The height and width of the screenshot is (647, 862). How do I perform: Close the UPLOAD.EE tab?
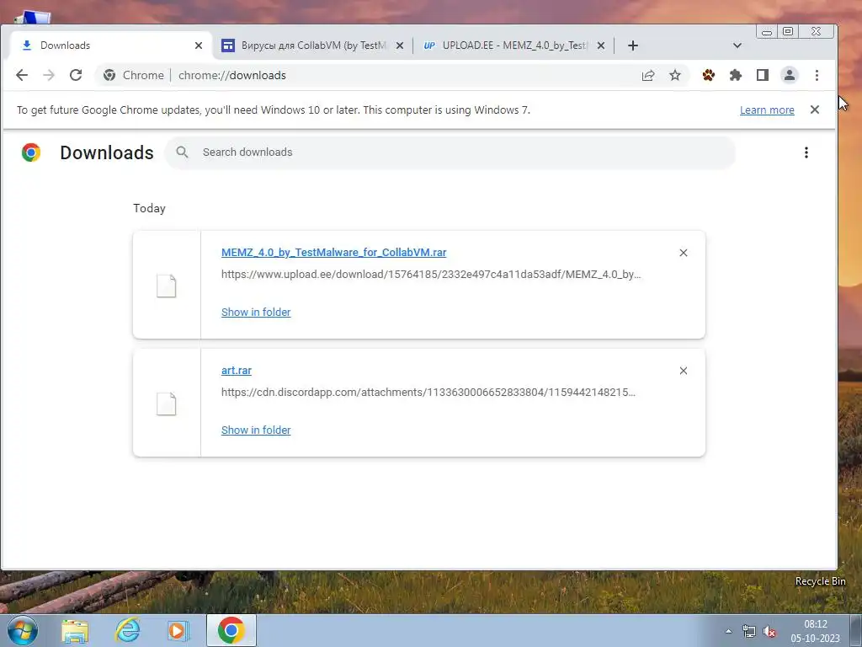(601, 45)
